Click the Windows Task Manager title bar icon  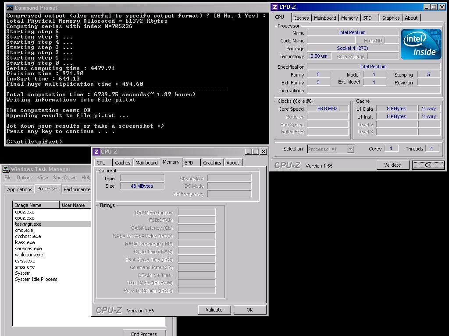tap(6, 169)
